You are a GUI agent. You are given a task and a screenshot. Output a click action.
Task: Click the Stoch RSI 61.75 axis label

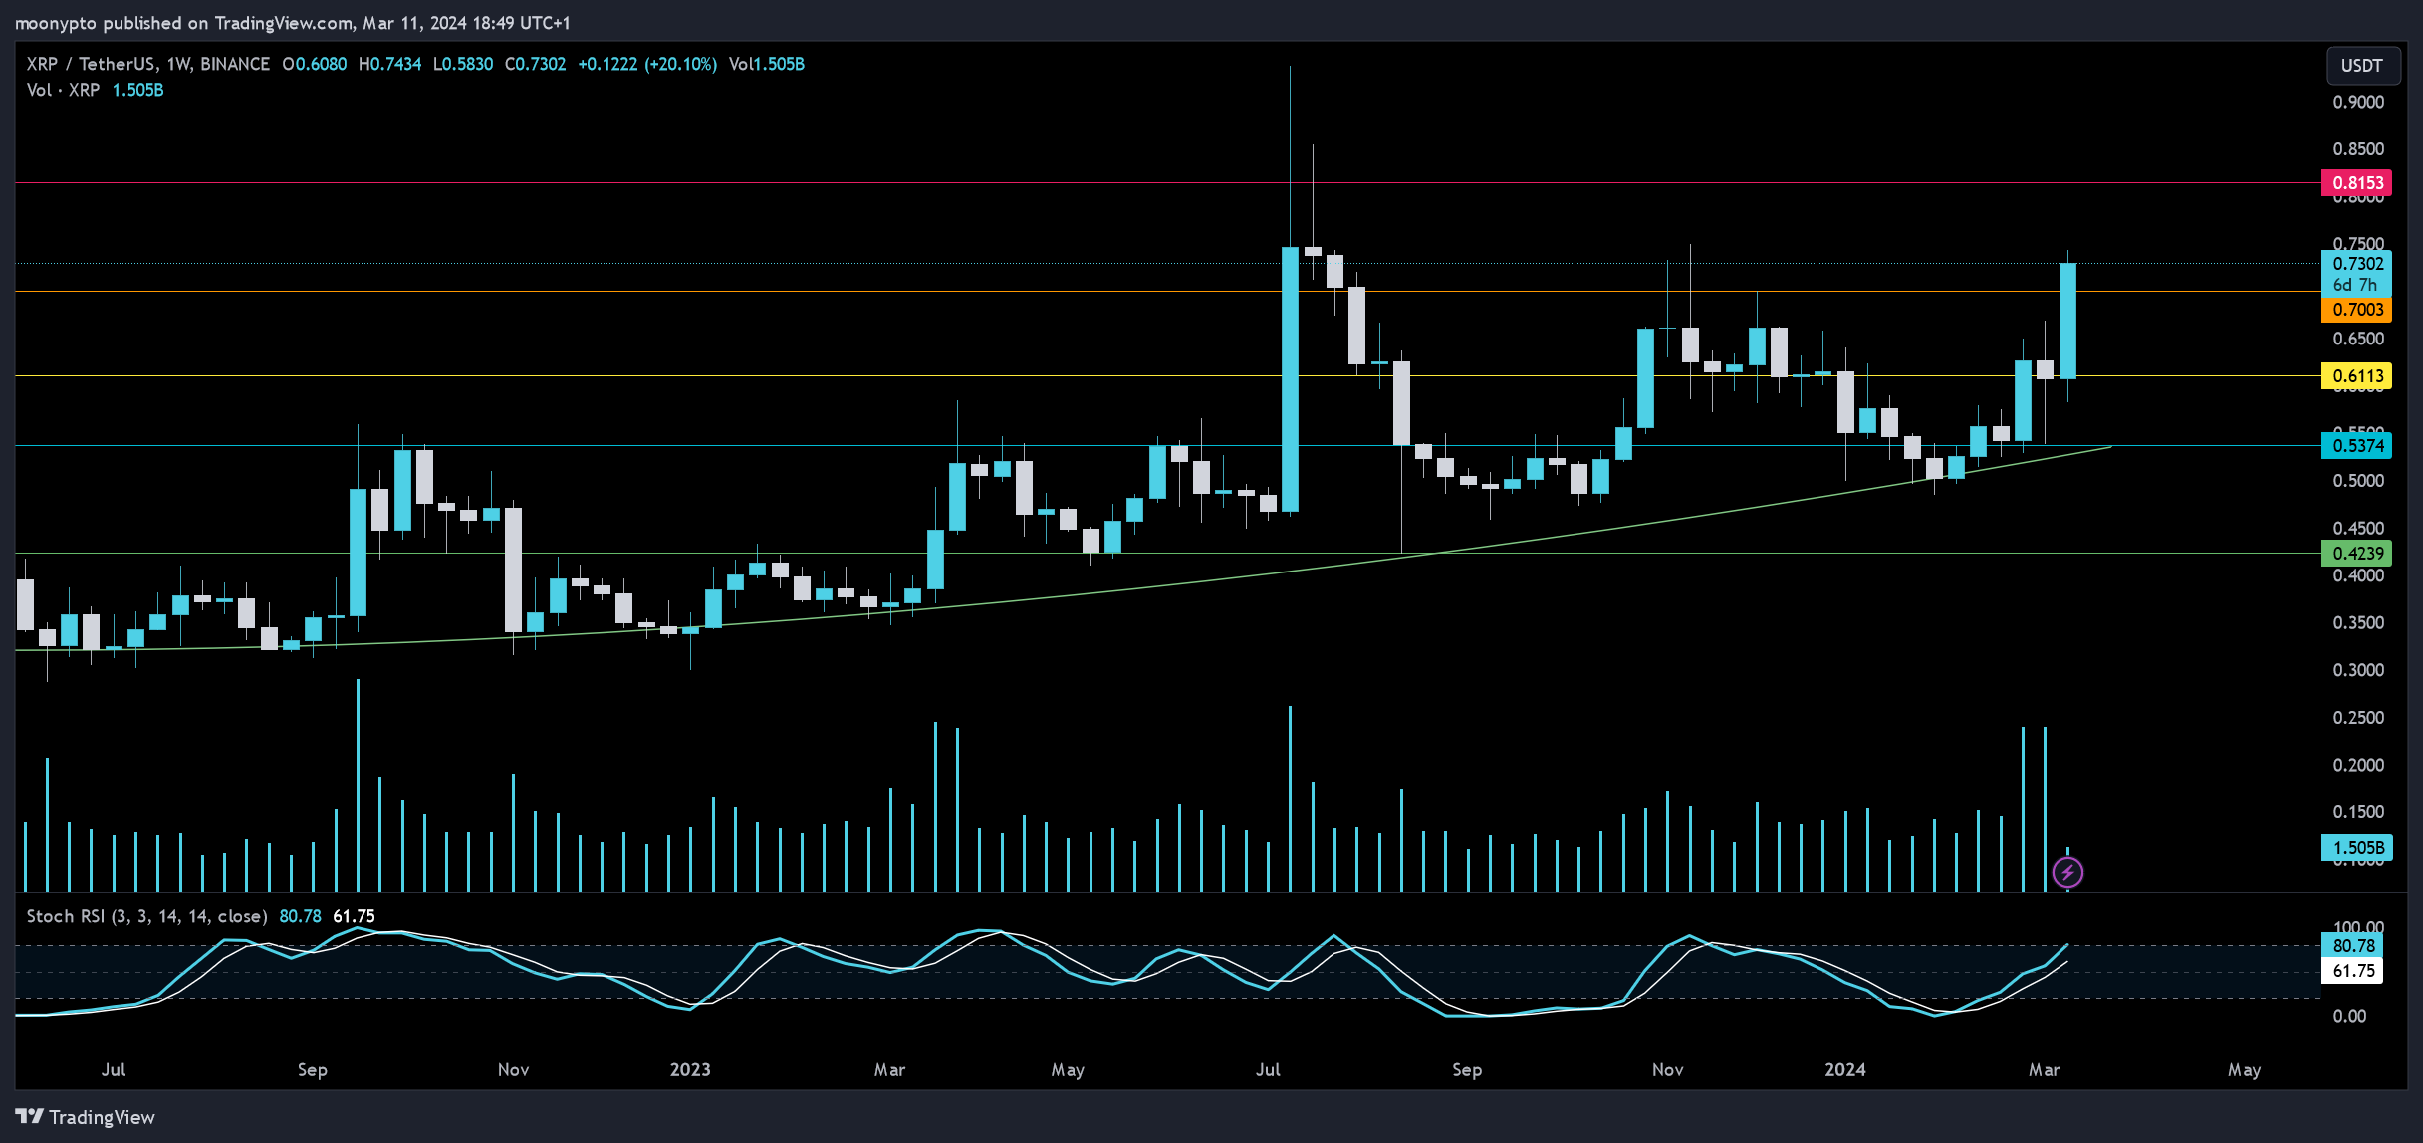[2353, 971]
